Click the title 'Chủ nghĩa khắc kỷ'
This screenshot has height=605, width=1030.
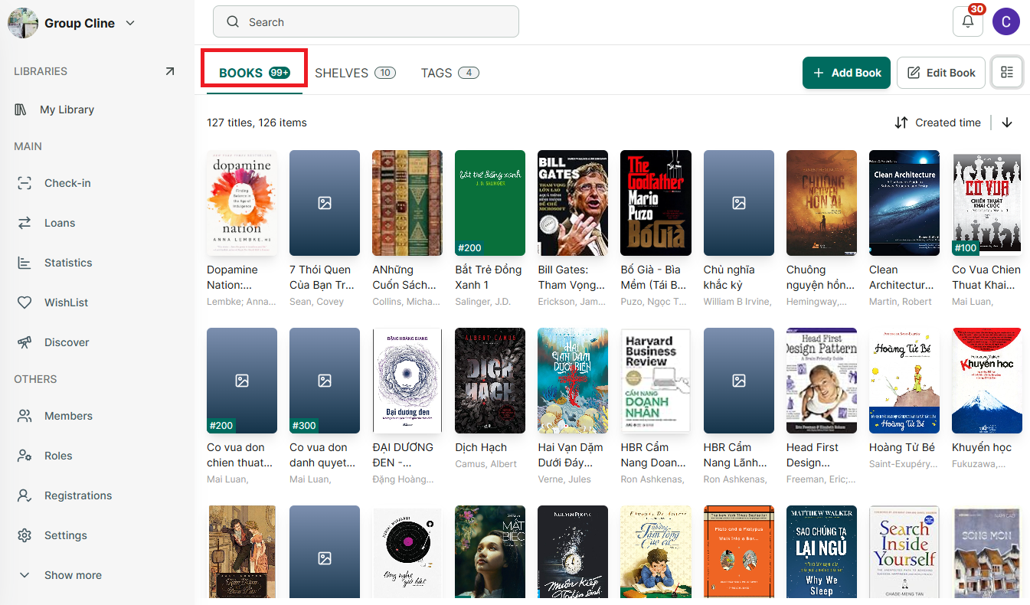(729, 277)
